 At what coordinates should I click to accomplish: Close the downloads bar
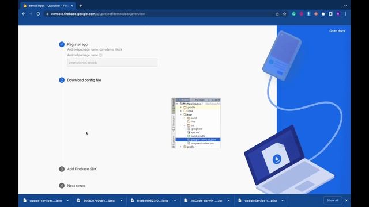point(346,201)
